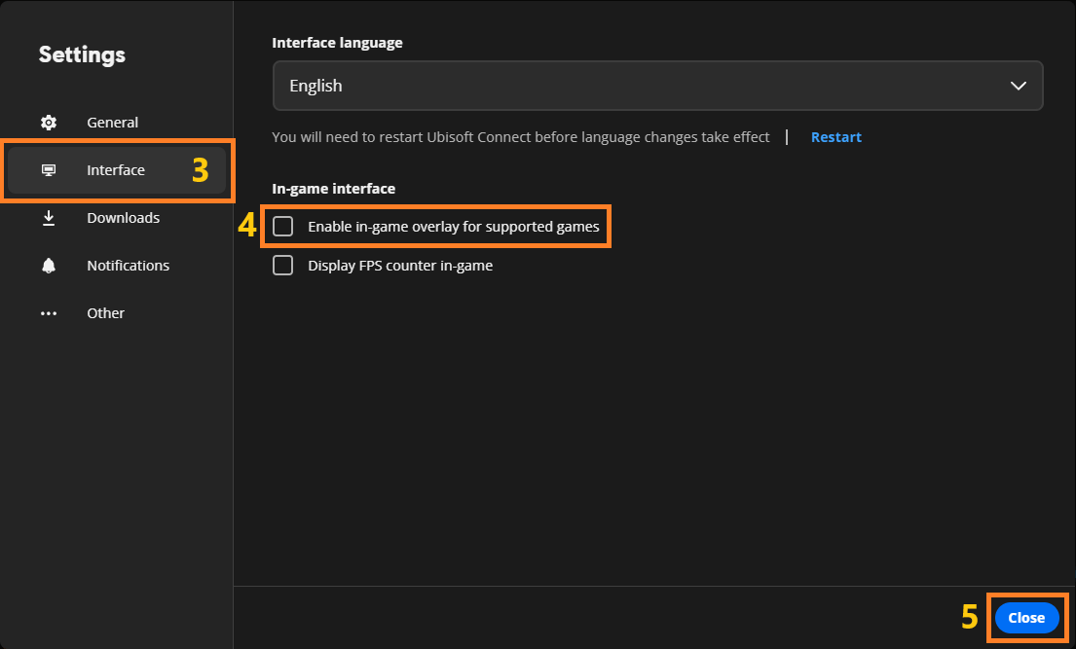This screenshot has height=649, width=1076.
Task: Open the General settings section
Action: click(x=112, y=123)
